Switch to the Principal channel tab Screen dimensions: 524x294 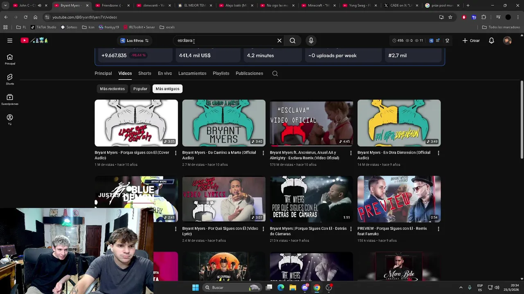pyautogui.click(x=103, y=73)
